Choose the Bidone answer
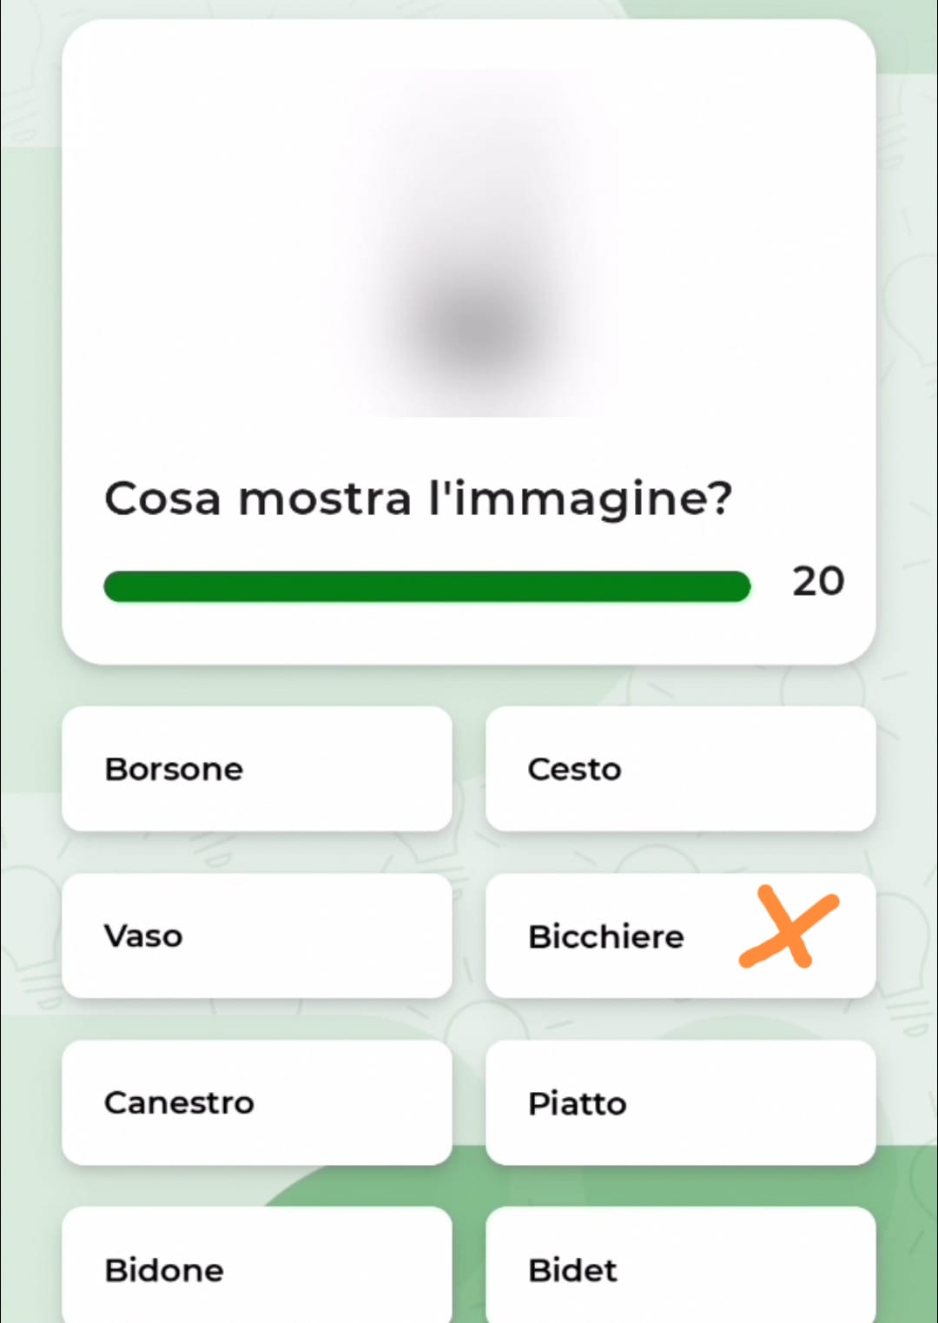Image resolution: width=938 pixels, height=1323 pixels. 256,1268
